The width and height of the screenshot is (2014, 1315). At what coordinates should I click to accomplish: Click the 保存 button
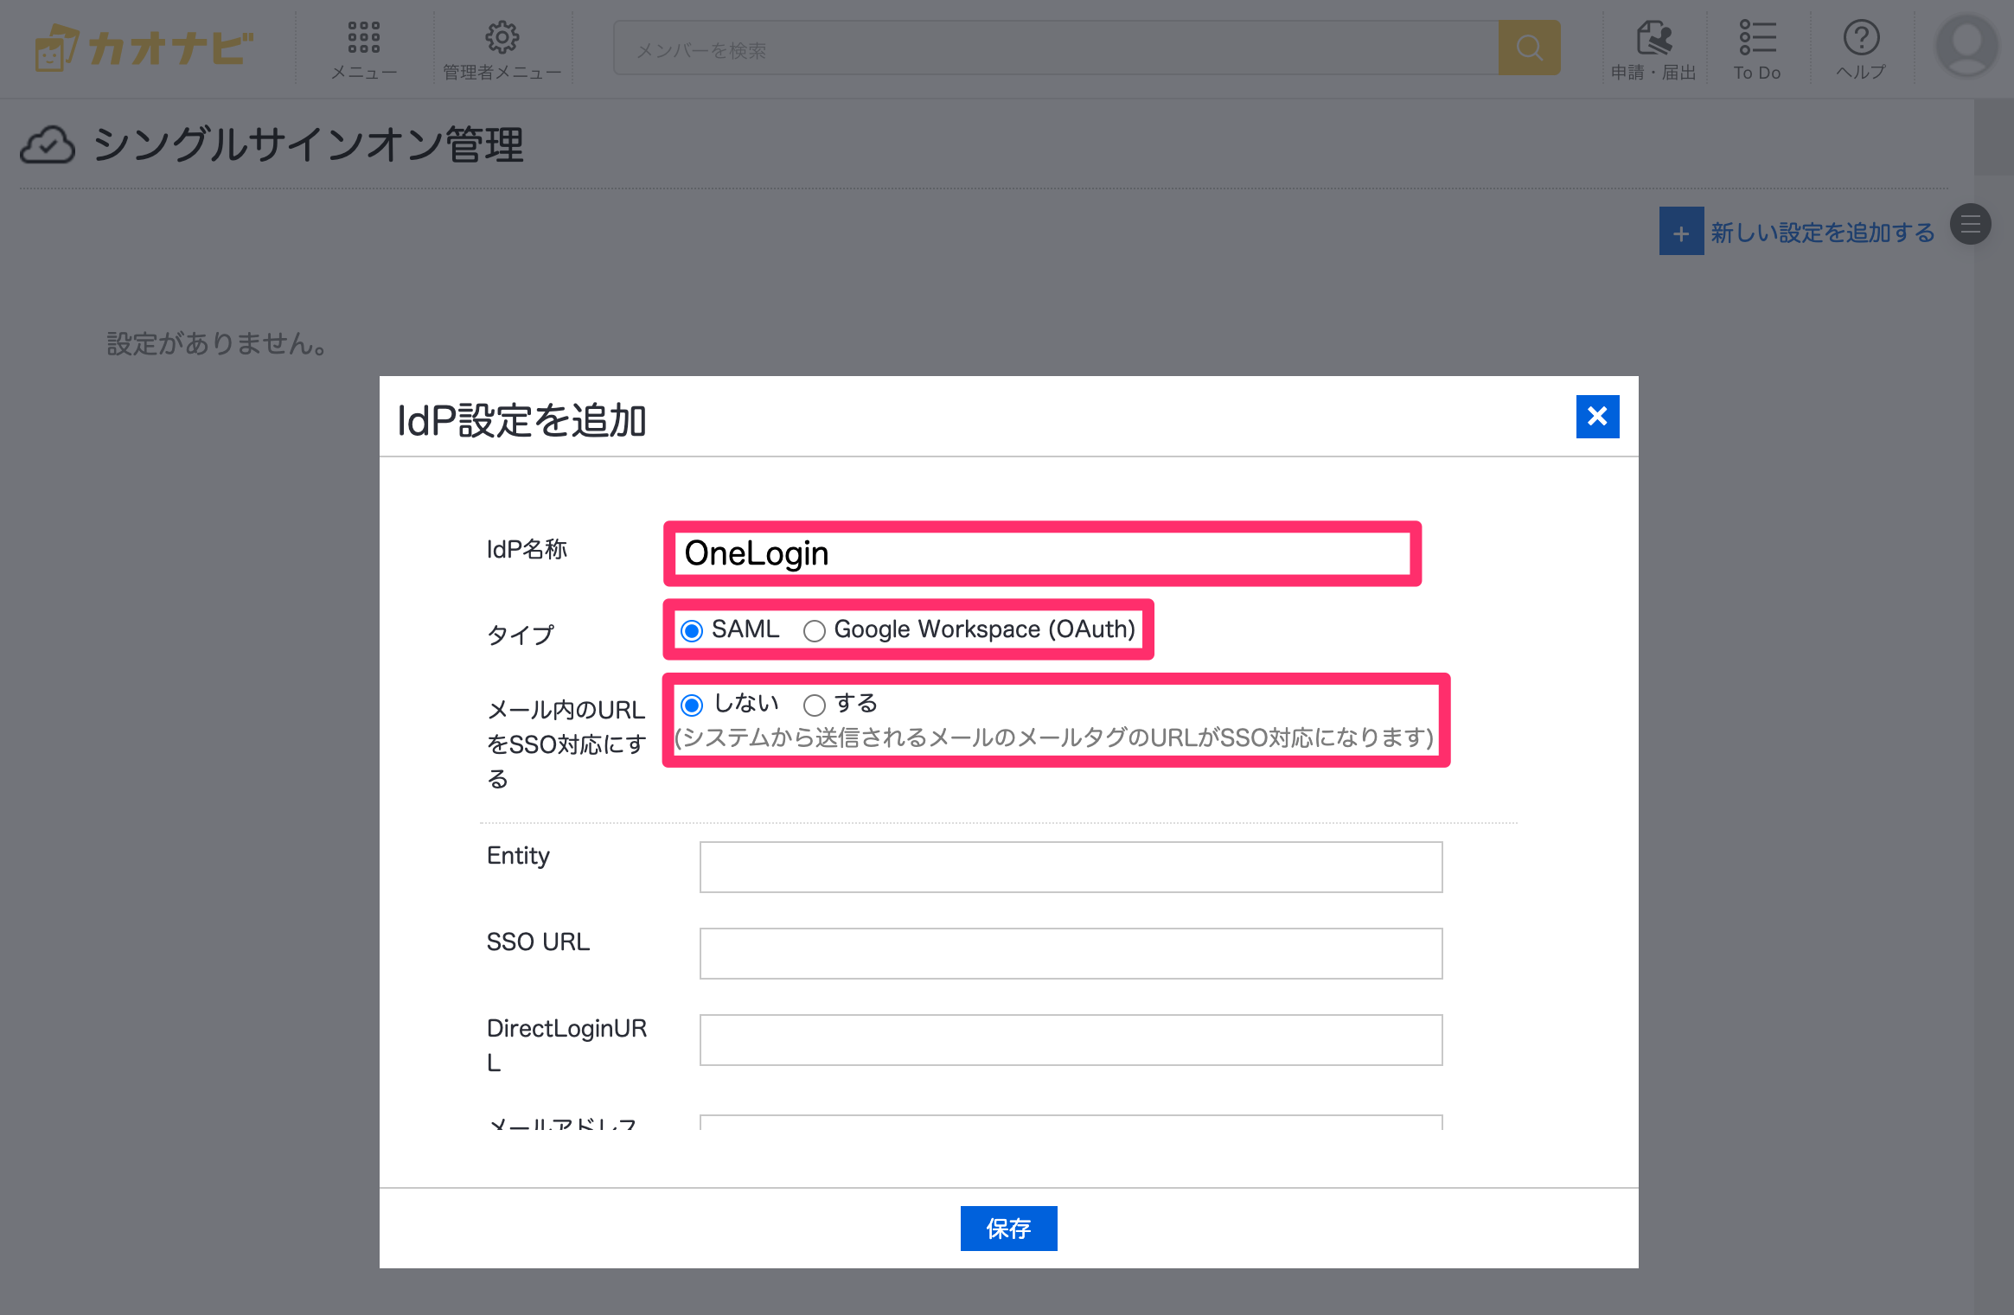click(x=1008, y=1228)
